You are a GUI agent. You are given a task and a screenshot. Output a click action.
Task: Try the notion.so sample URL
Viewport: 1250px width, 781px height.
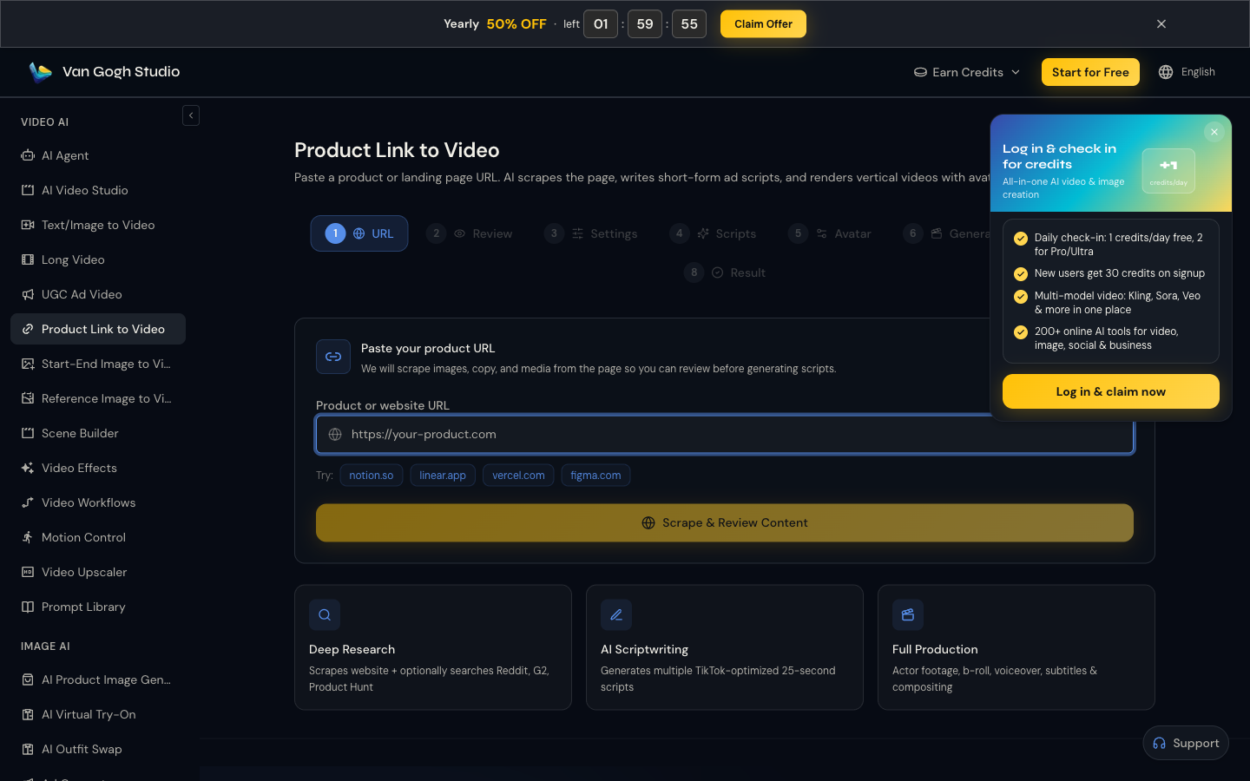tap(372, 476)
